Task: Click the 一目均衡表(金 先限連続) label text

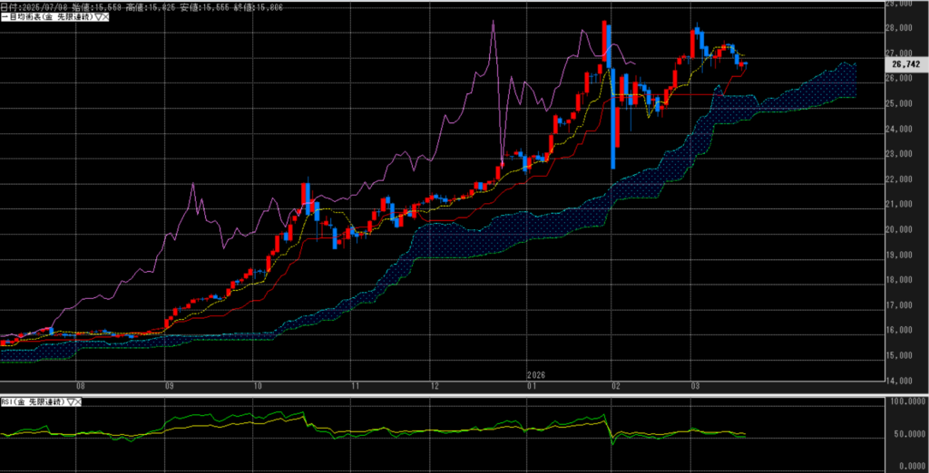Action: 47,17
